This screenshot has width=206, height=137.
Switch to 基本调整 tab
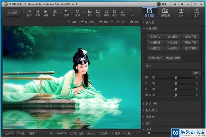[150, 13]
